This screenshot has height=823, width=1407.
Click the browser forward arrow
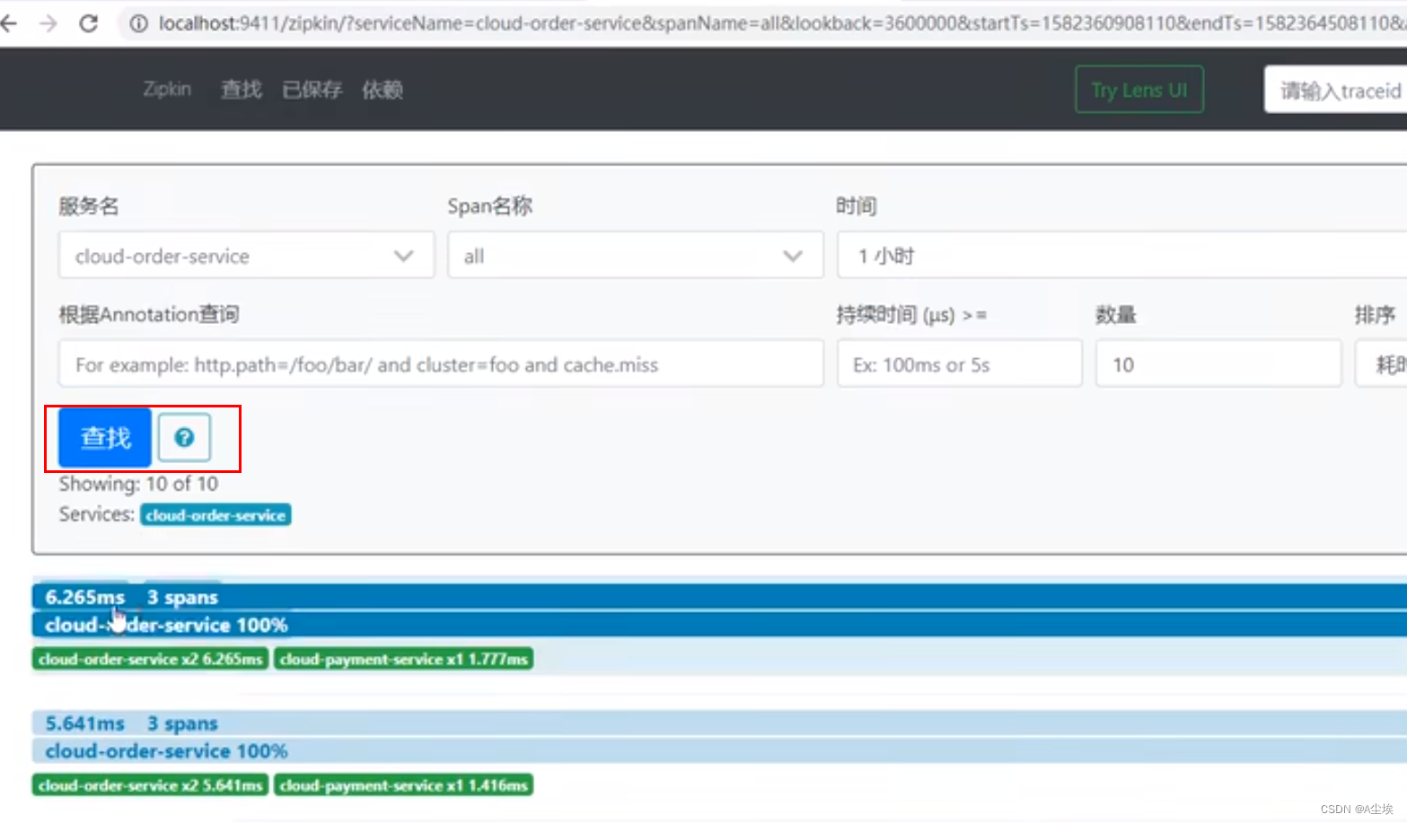tap(48, 23)
